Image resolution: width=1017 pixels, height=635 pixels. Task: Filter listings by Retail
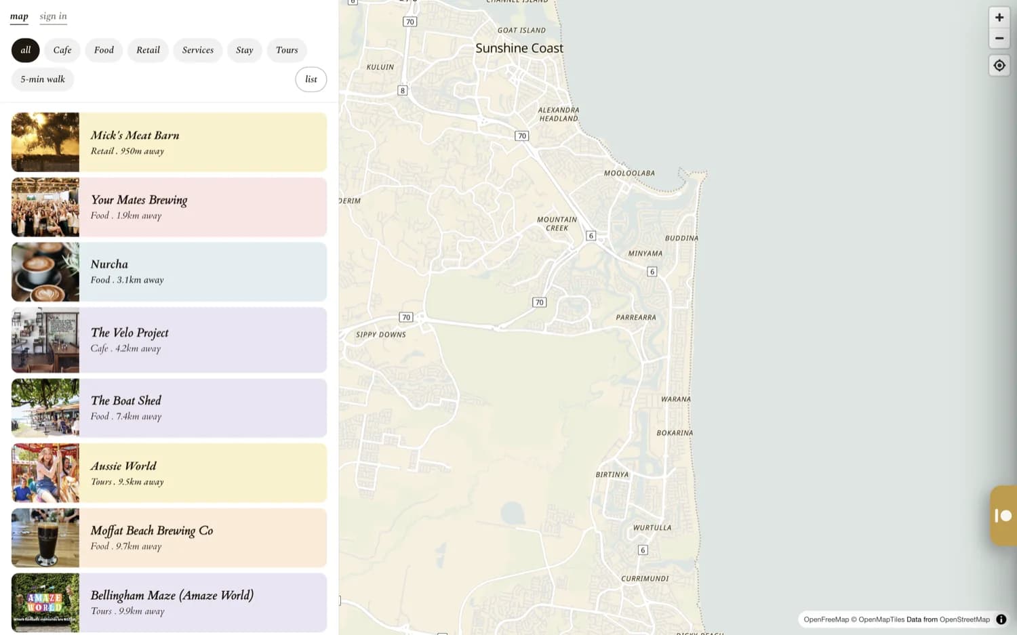click(148, 50)
